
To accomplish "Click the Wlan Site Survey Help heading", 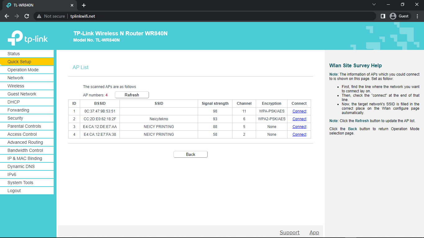I will [x=355, y=66].
